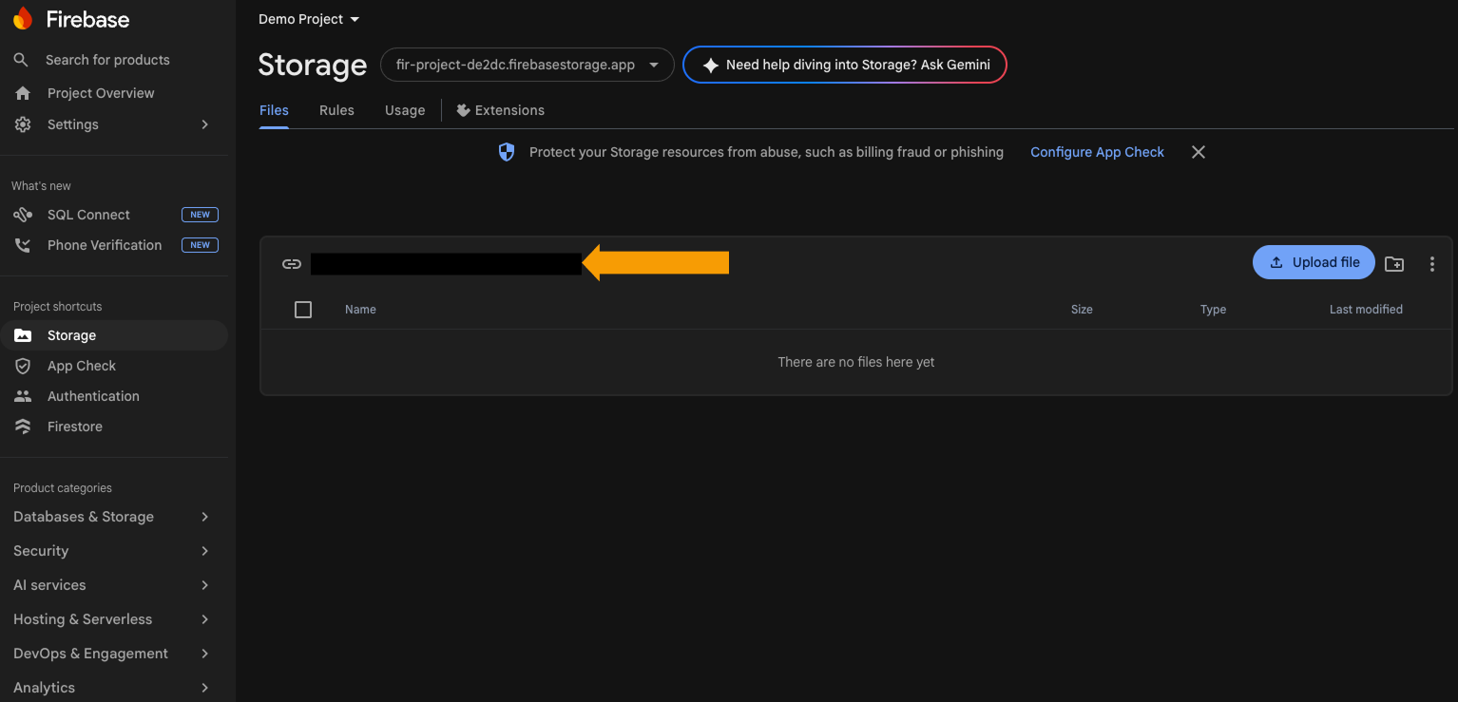Dismiss the App Check banner

point(1199,152)
